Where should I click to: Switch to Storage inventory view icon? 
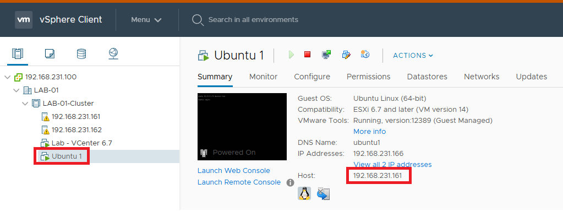[x=81, y=54]
